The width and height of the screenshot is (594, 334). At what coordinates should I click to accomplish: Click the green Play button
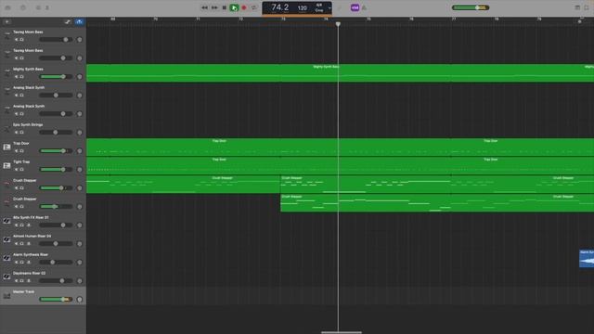[234, 7]
